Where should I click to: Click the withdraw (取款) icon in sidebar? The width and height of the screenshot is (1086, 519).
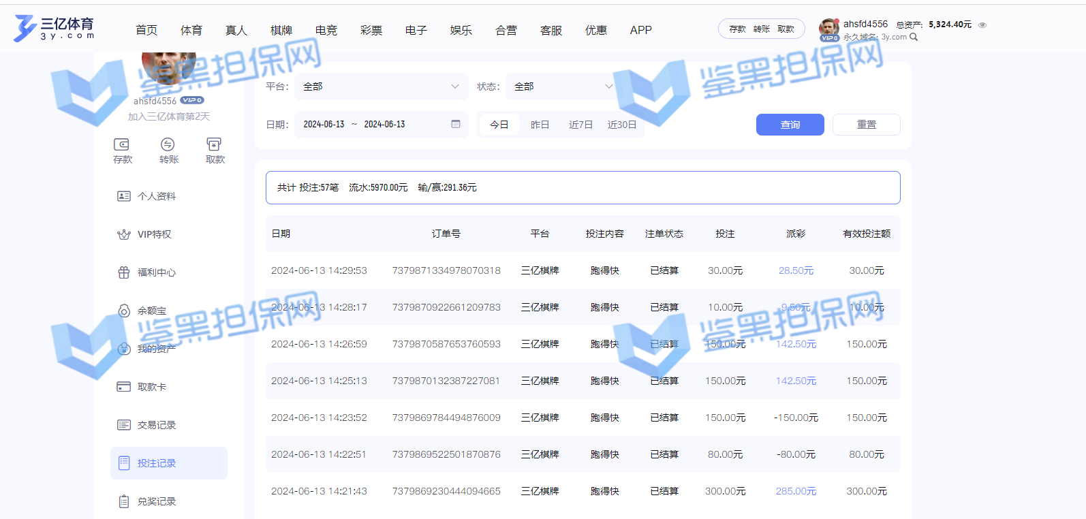point(214,144)
